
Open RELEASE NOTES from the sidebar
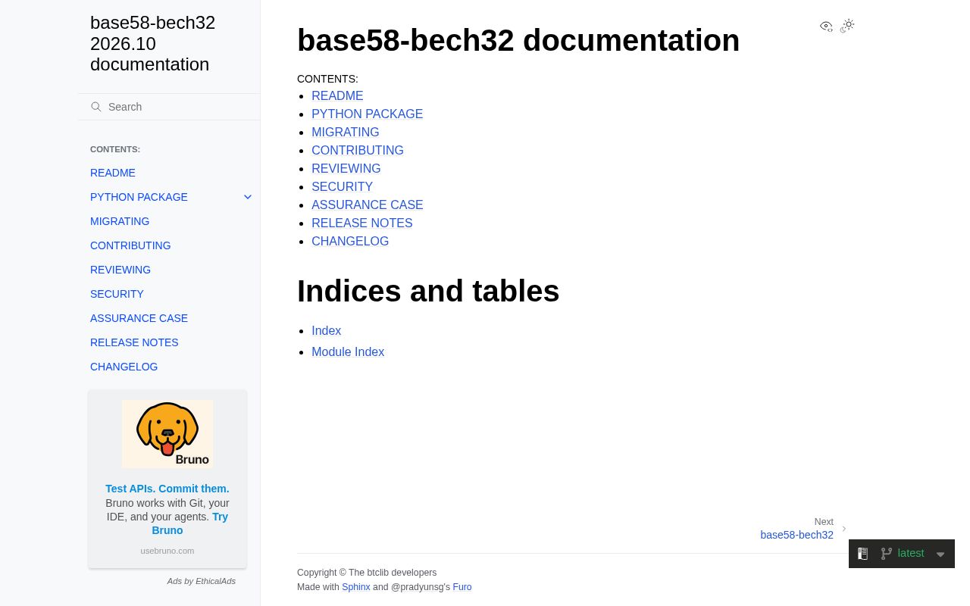coord(134,342)
